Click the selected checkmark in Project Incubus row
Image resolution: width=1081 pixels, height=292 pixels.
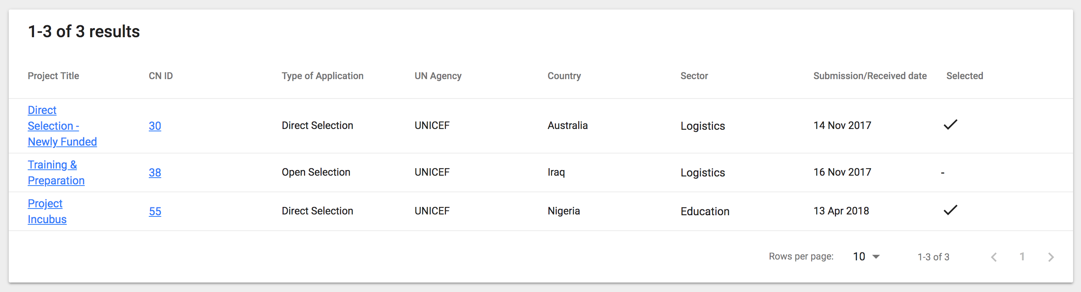pos(950,210)
